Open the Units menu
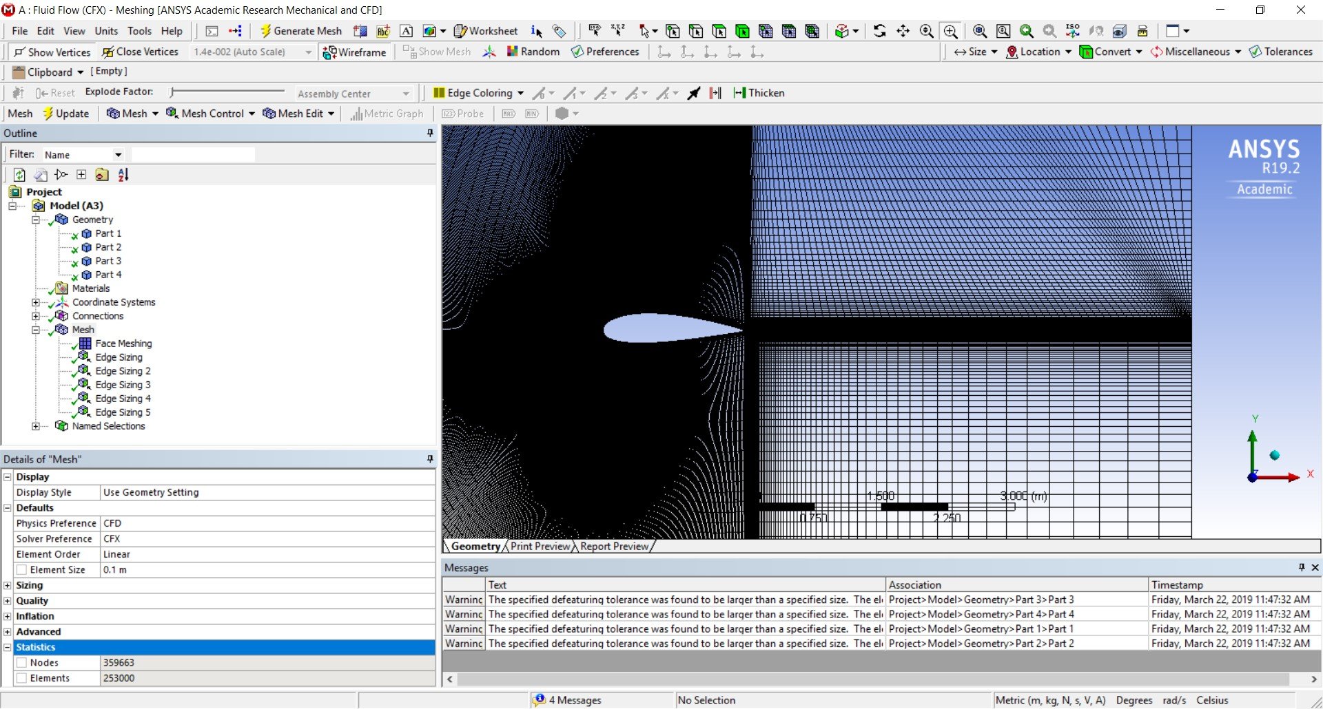 (x=106, y=31)
